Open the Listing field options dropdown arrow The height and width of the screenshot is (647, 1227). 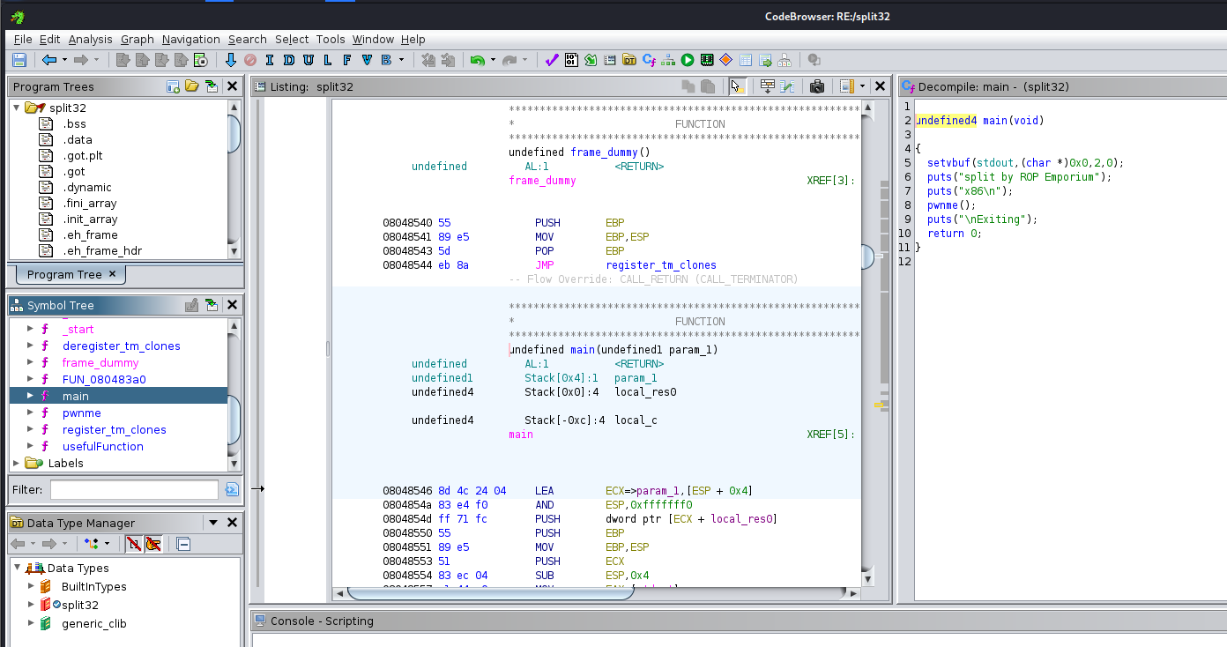tap(862, 86)
